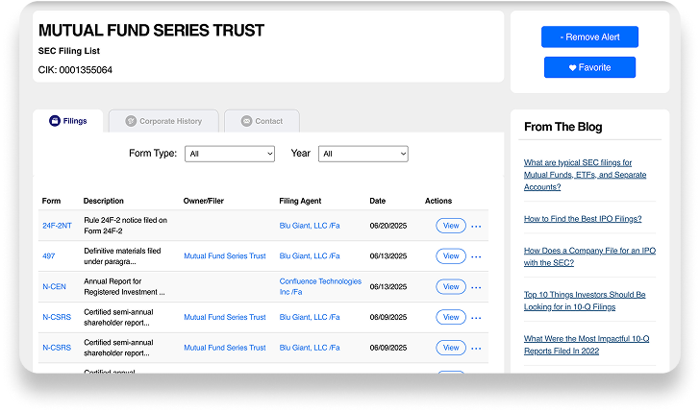Image resolution: width=700 pixels, height=412 pixels.
Task: Read the Most Impactful 10-Q Reports article
Action: pyautogui.click(x=586, y=344)
